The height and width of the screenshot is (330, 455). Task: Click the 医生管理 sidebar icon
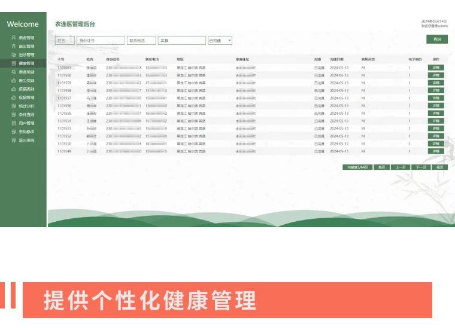(x=13, y=46)
